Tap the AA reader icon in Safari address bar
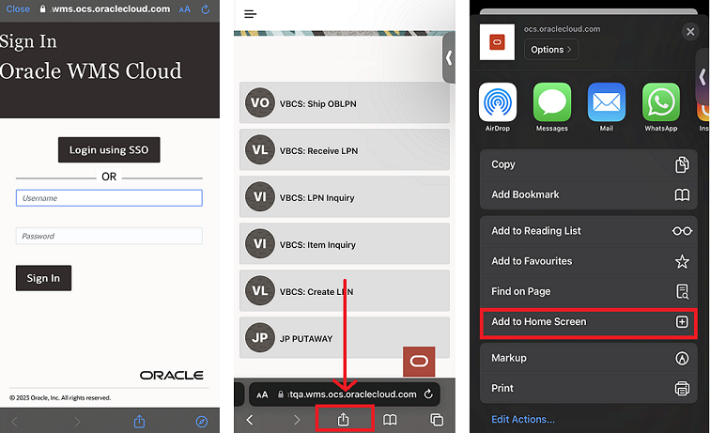Image resolution: width=710 pixels, height=433 pixels. coord(262,394)
